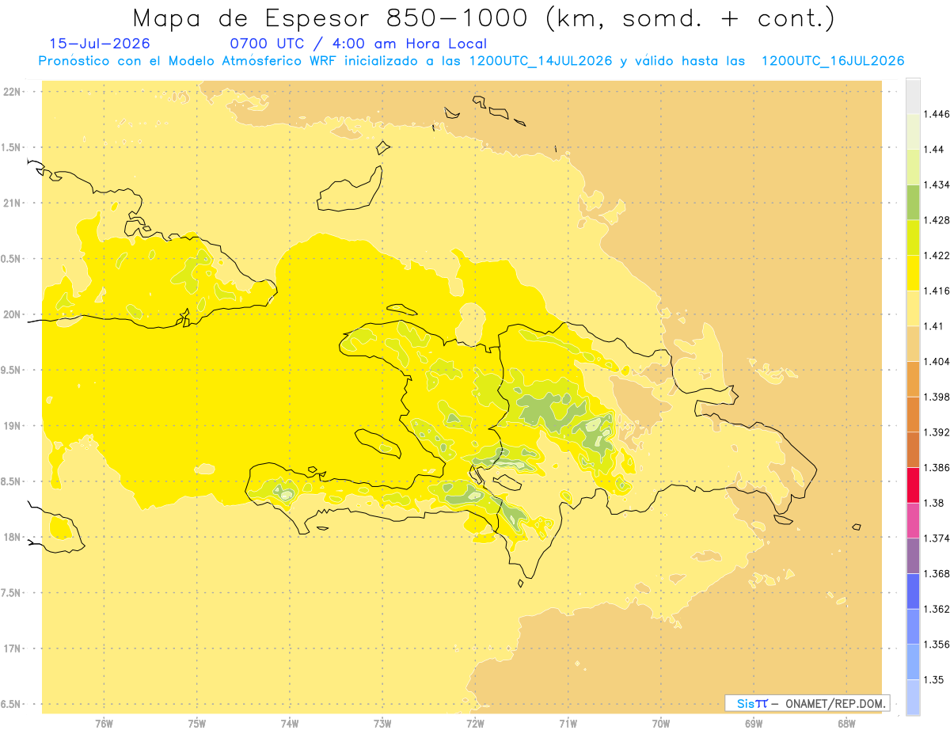Select the orange swatch between 1.398 and 1.404
Viewport: 950px width, 734px height.
tap(913, 379)
